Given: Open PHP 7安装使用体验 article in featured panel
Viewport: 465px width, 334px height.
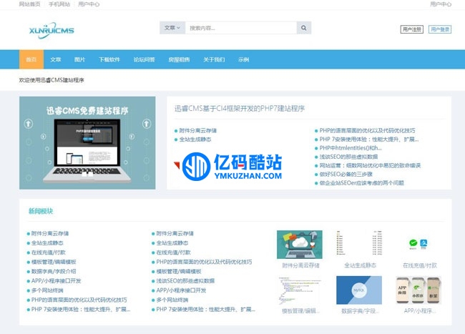Looking at the screenshot, I should [369, 139].
